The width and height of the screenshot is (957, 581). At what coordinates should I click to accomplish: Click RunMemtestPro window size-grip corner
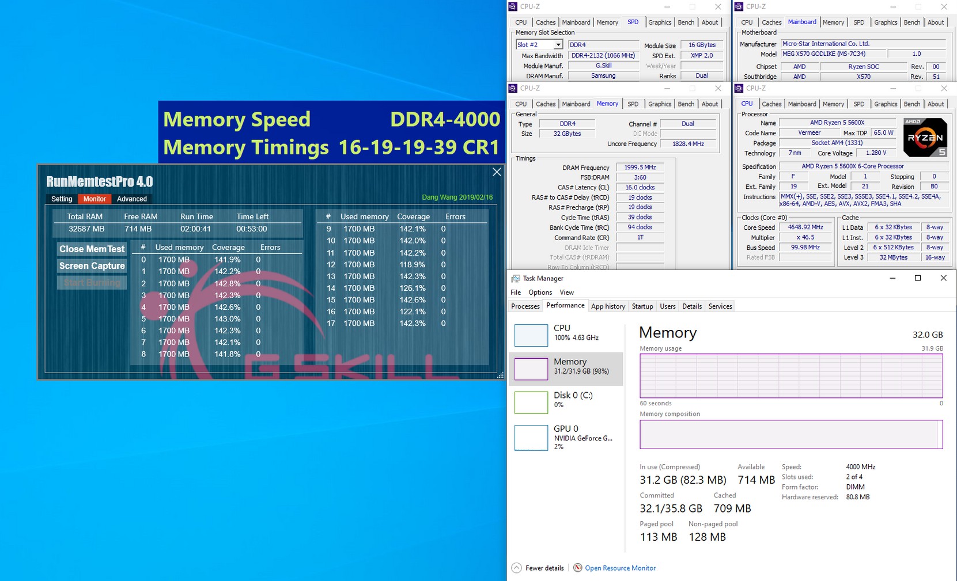(x=500, y=375)
